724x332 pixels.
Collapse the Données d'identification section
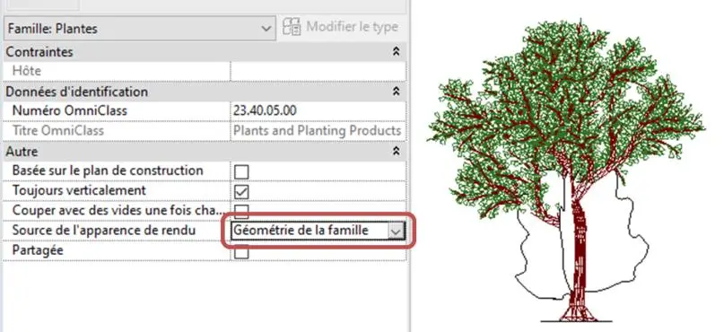click(397, 92)
